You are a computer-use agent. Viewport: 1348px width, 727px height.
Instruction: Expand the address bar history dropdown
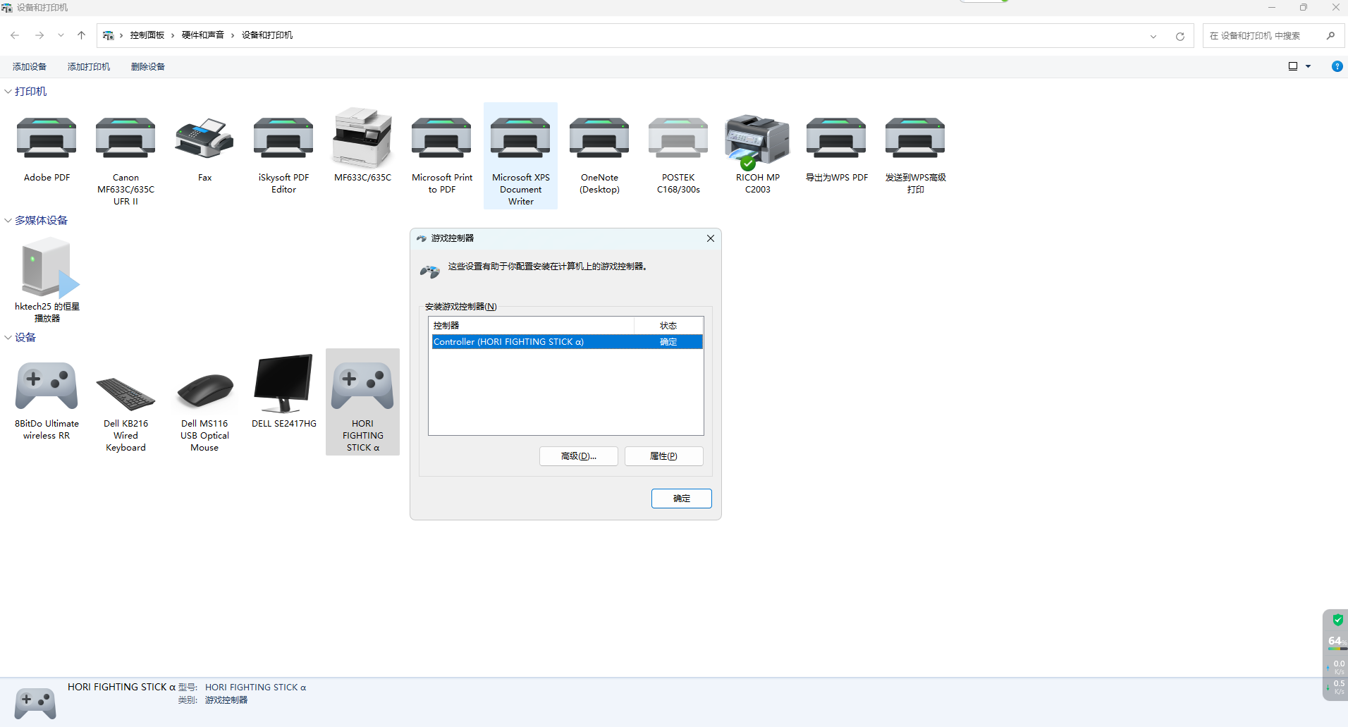coord(1153,36)
